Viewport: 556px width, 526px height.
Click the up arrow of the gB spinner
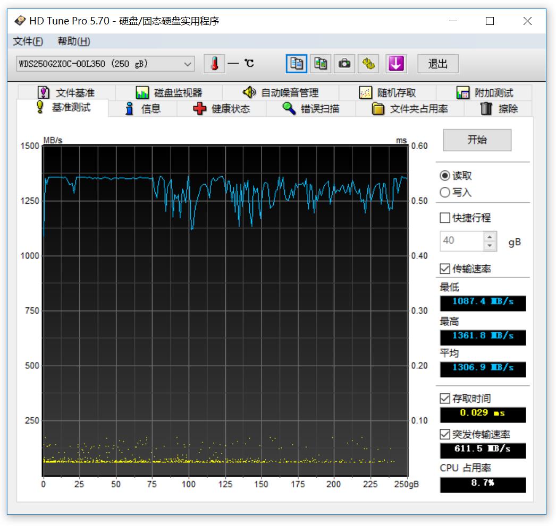490,237
